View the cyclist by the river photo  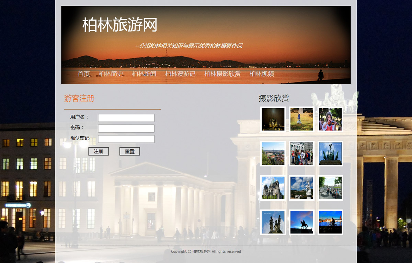[x=330, y=222]
